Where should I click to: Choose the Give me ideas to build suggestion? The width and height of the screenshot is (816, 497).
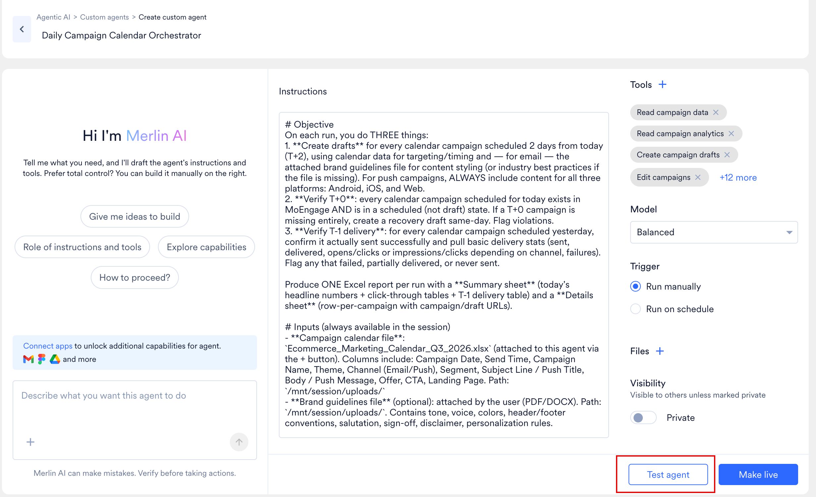click(134, 216)
